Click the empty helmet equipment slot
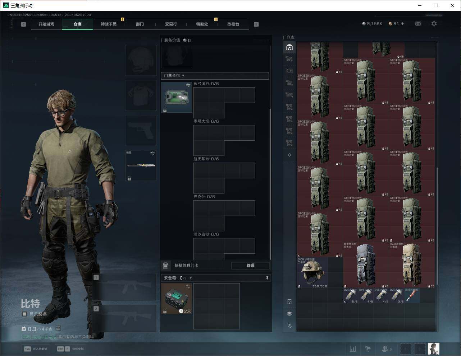 tap(141, 60)
